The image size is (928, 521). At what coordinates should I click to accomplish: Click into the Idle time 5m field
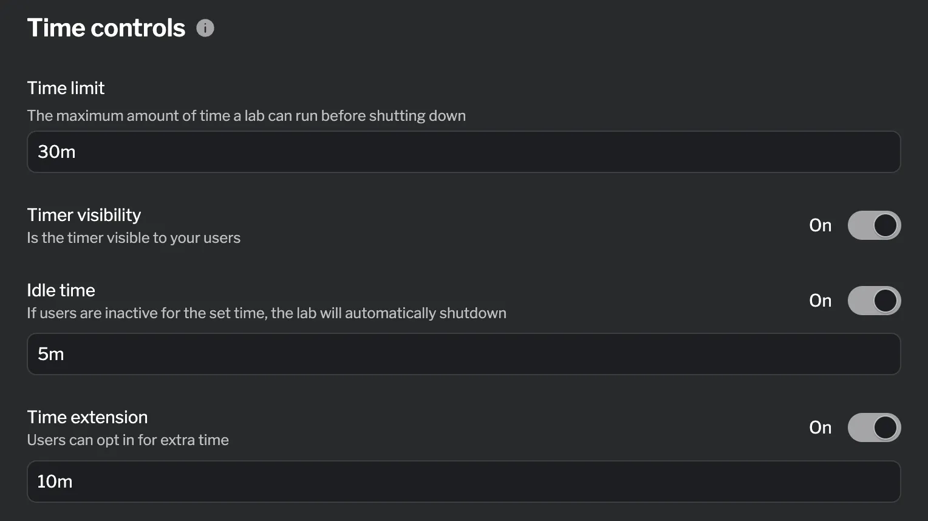tap(463, 354)
